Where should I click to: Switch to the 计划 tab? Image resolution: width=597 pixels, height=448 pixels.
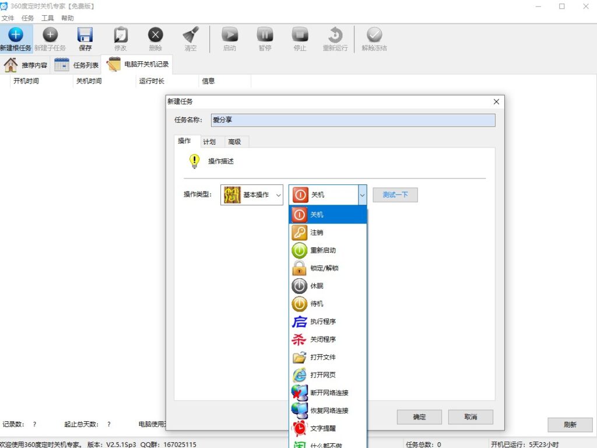tap(209, 142)
